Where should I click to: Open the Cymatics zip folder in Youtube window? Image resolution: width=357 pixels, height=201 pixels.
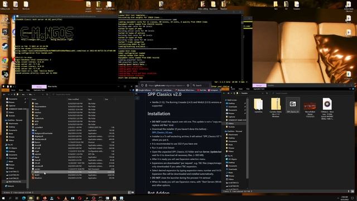[x=276, y=107]
